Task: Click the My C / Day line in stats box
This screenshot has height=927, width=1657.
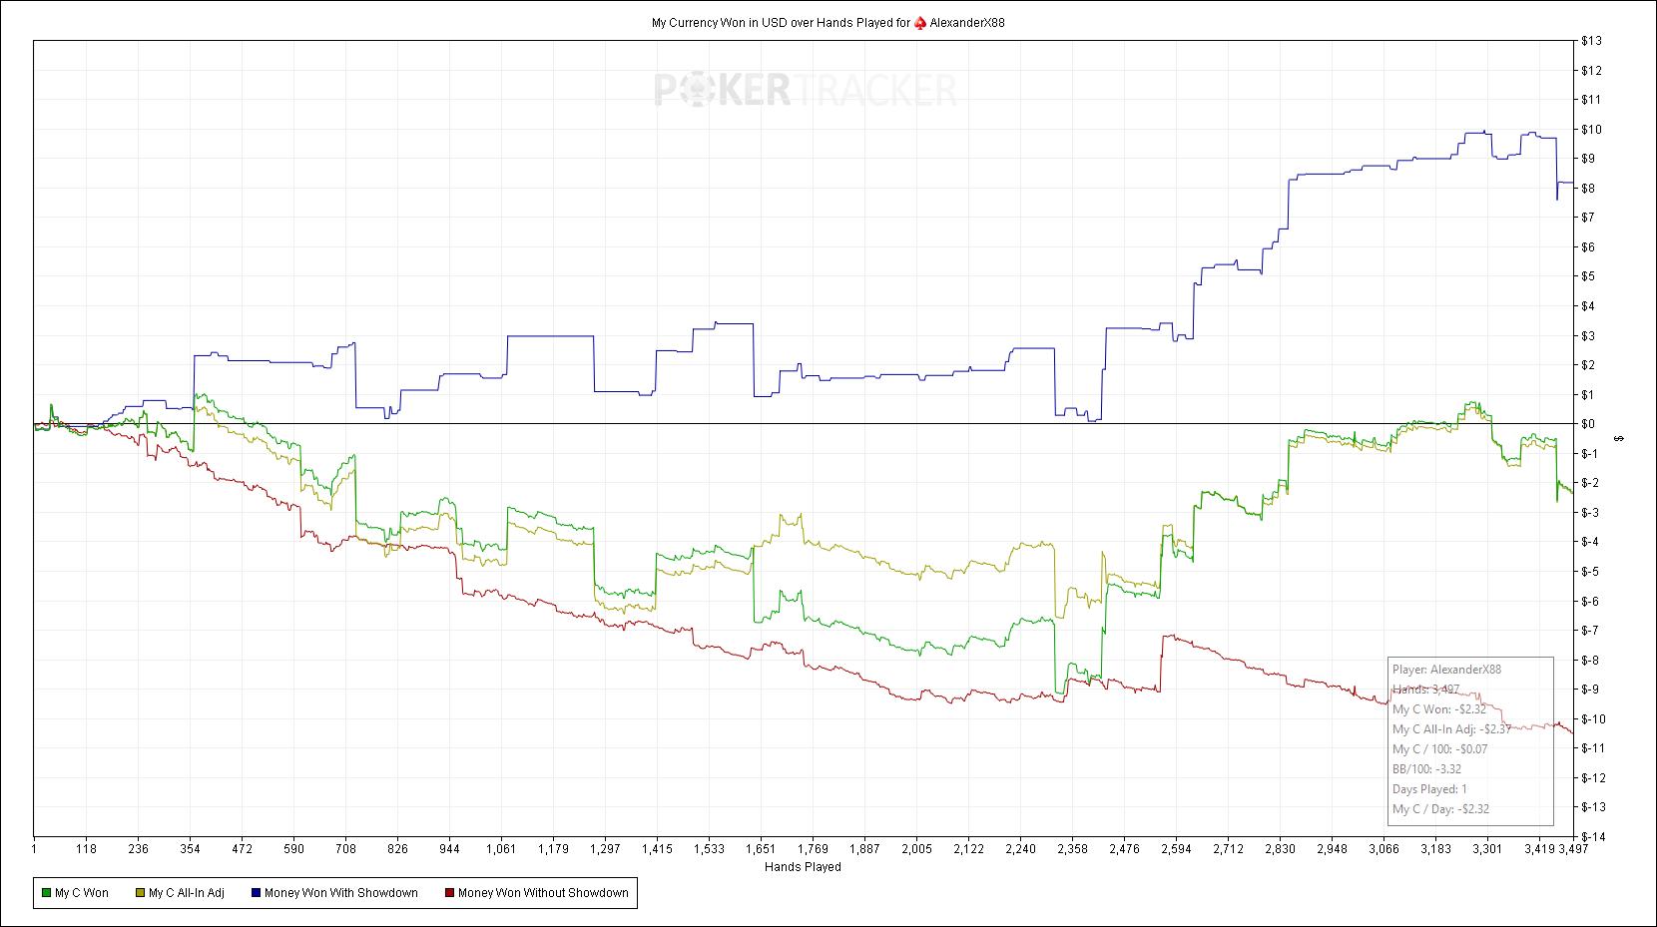Action: click(1440, 809)
